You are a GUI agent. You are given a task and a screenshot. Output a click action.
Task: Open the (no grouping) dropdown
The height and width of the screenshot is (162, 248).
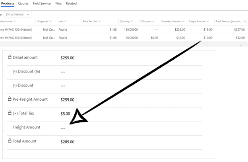(x=17, y=14)
